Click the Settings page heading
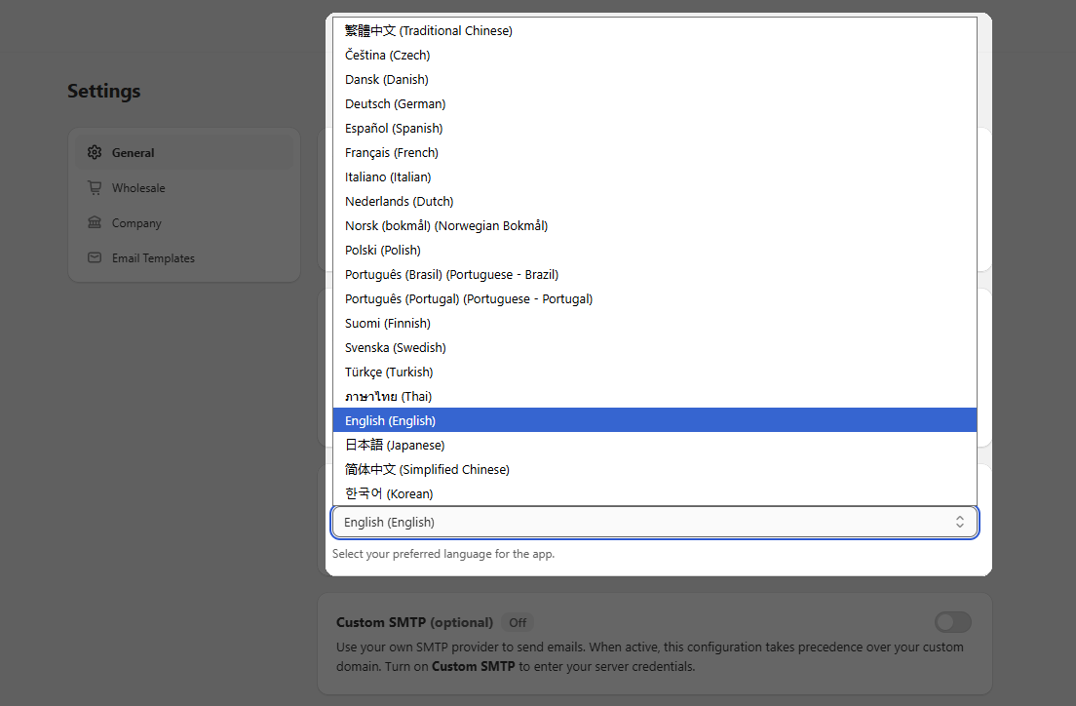The image size is (1076, 706). click(103, 92)
